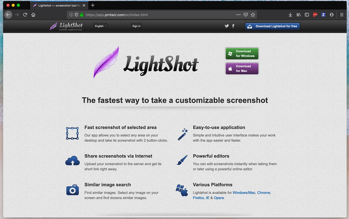Click the green padlock security icon

[82, 15]
